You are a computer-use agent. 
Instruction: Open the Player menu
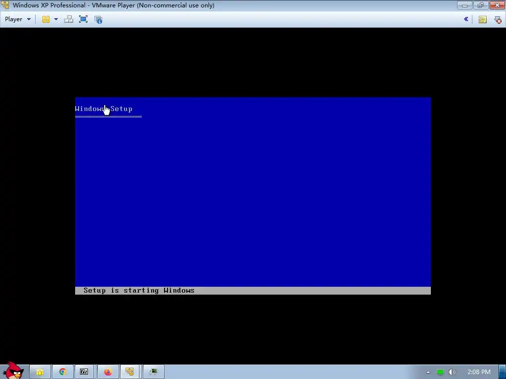tap(17, 19)
